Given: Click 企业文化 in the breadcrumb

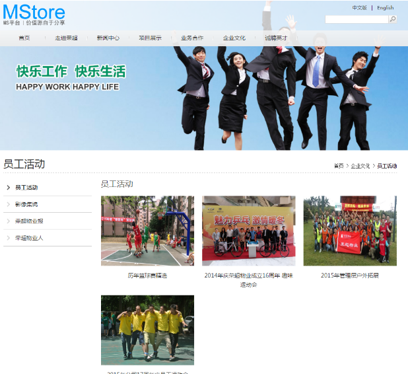Looking at the screenshot, I should click(x=360, y=166).
